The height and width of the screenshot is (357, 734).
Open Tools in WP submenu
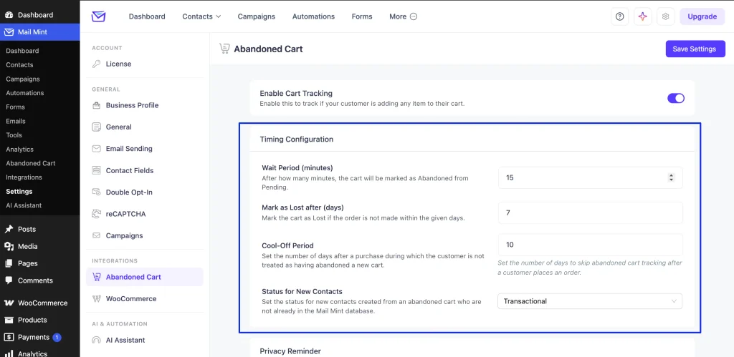[14, 135]
